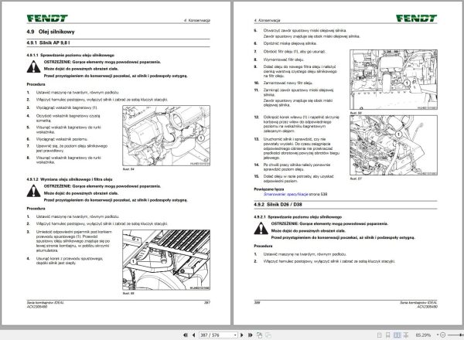
Task: Click the engine dipstick illustration on left page
Action: [x=166, y=135]
